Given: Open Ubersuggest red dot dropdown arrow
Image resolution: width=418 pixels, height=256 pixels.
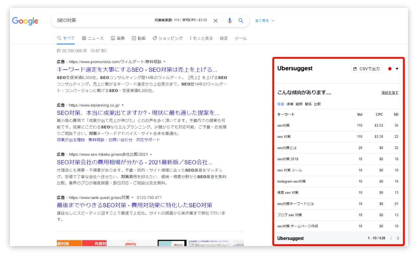Looking at the screenshot, I should [397, 69].
